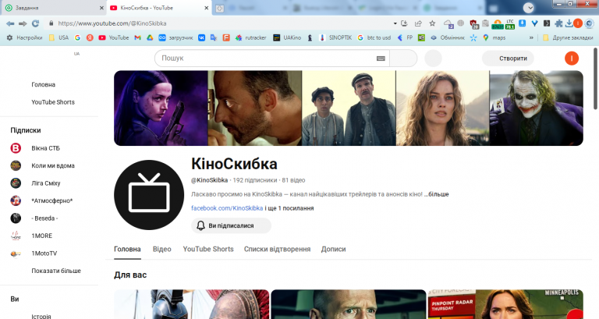Open the SINOPTIK bookmark

tap(336, 37)
